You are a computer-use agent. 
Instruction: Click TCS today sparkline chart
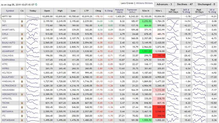[x=33, y=21]
